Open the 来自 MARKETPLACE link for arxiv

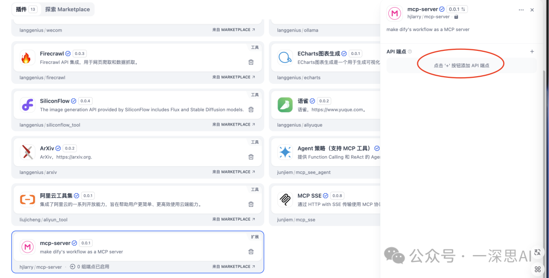[233, 172]
